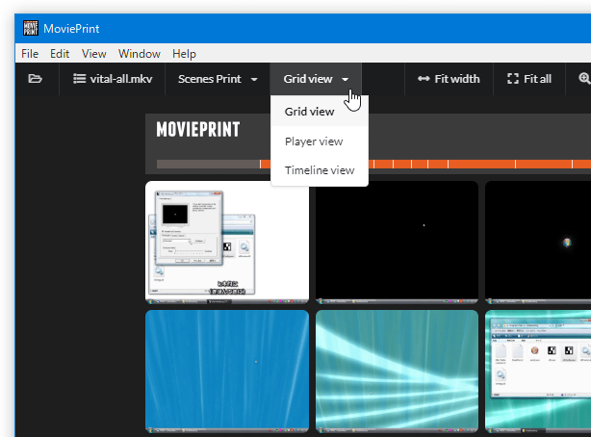Select the explorer window thumbnail
This screenshot has width=591, height=437.
pyautogui.click(x=538, y=372)
